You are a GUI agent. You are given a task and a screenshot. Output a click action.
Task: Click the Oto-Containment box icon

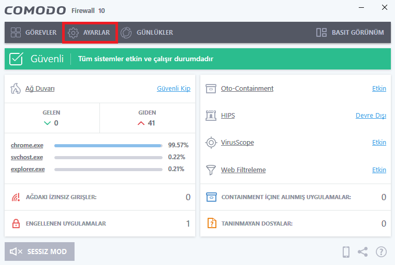tap(211, 89)
